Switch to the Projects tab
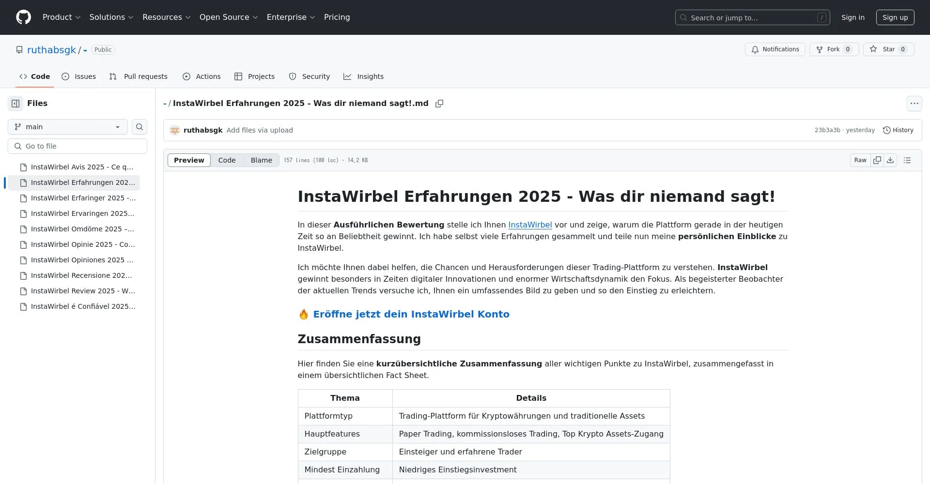The height and width of the screenshot is (484, 930). point(254,76)
